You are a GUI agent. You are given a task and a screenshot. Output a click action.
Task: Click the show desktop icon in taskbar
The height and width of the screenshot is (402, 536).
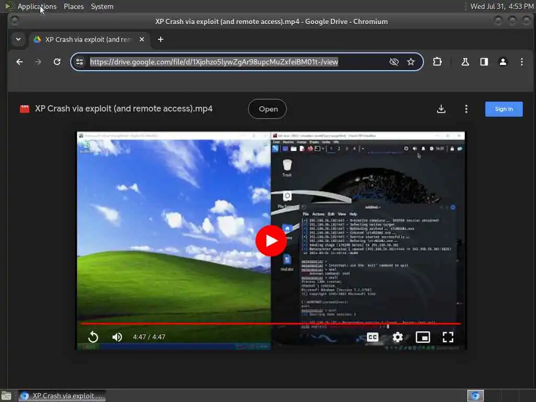click(x=6, y=396)
